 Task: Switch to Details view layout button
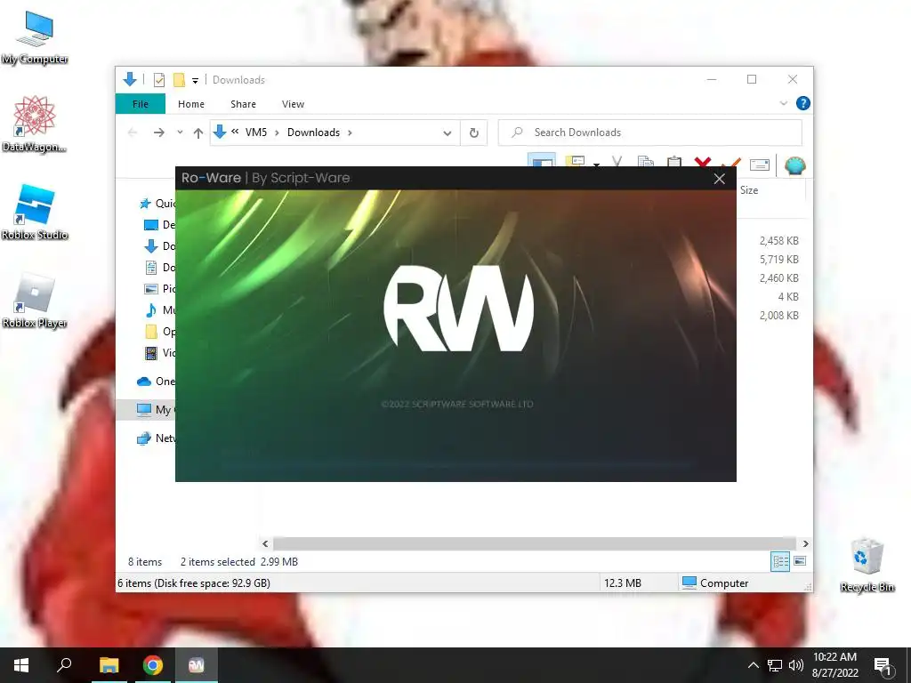point(780,561)
